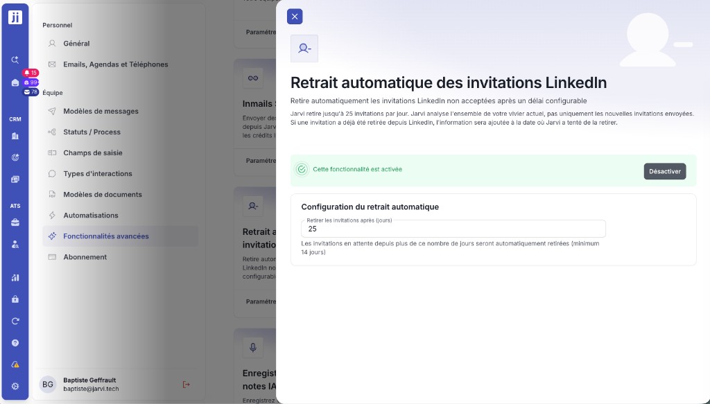This screenshot has height=404, width=710.
Task: Open the ATS briefcase jobs icon
Action: pyautogui.click(x=15, y=222)
